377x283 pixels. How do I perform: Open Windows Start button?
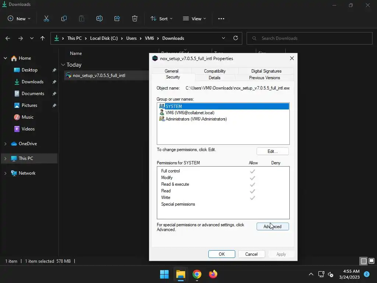click(x=165, y=274)
